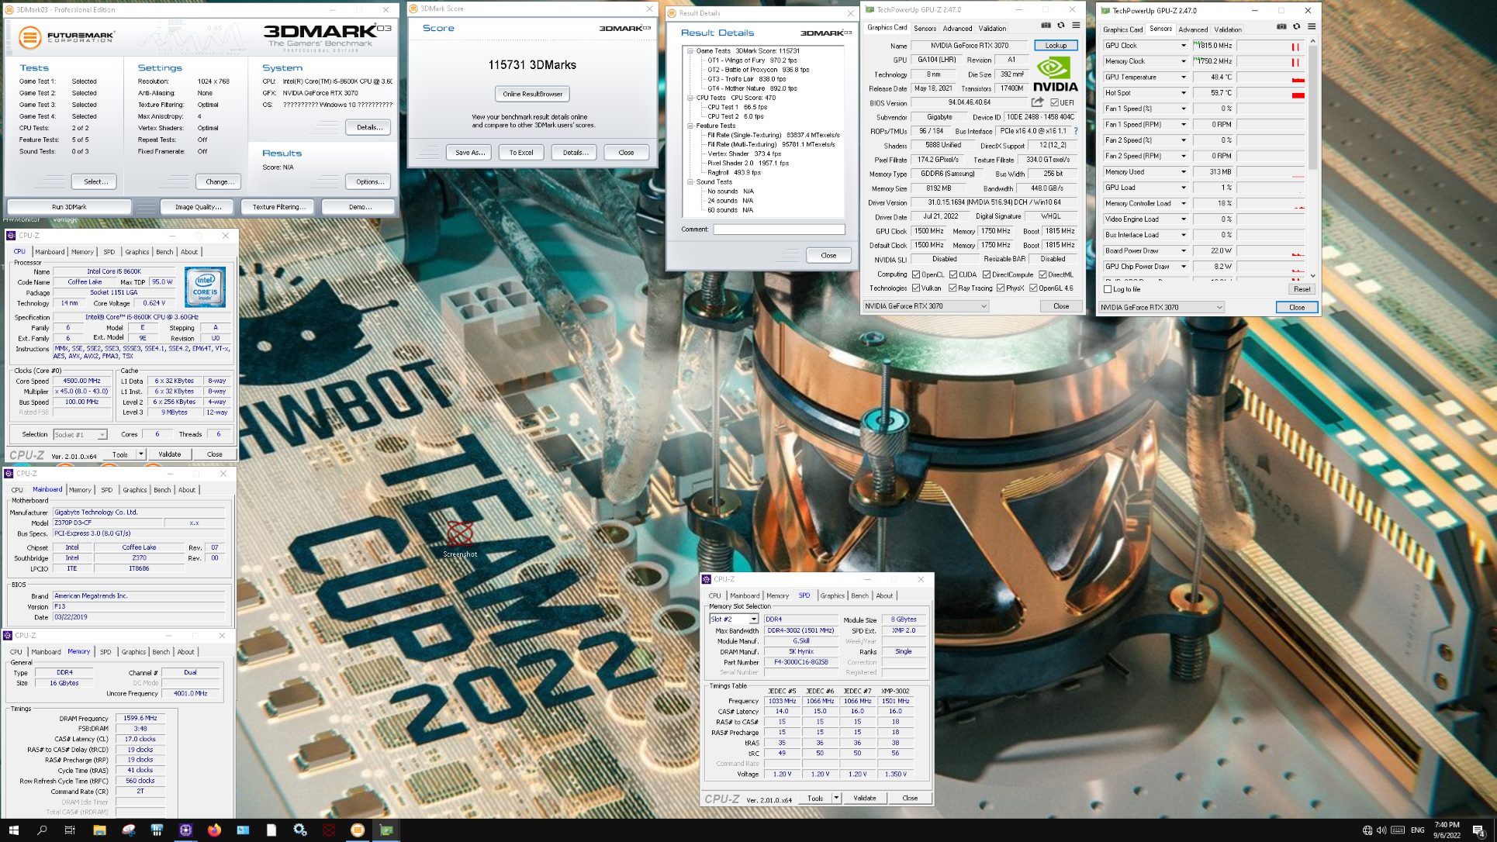
Task: Click the taskbar search magnifier icon
Action: tap(43, 830)
